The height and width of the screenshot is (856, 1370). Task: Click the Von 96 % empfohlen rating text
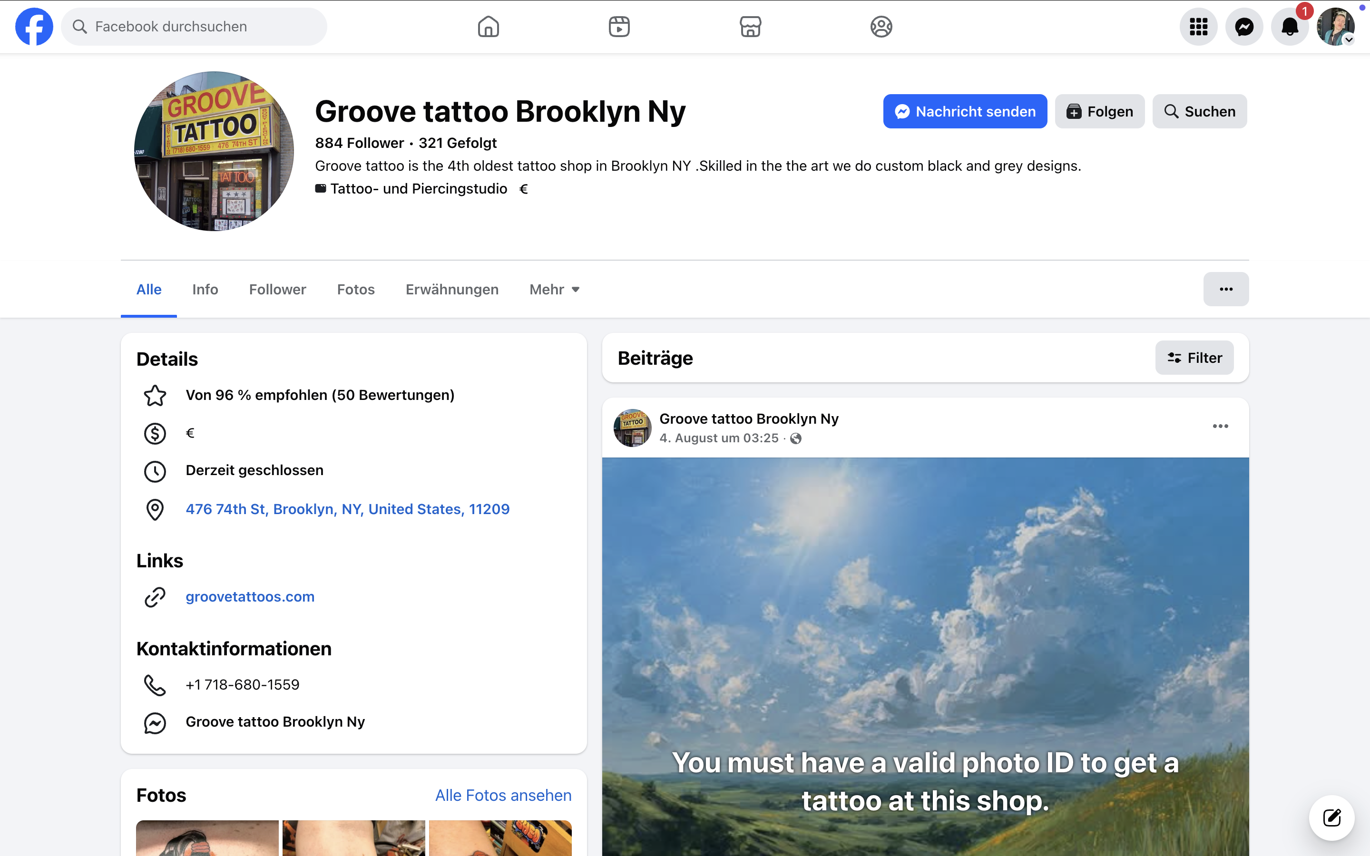320,395
